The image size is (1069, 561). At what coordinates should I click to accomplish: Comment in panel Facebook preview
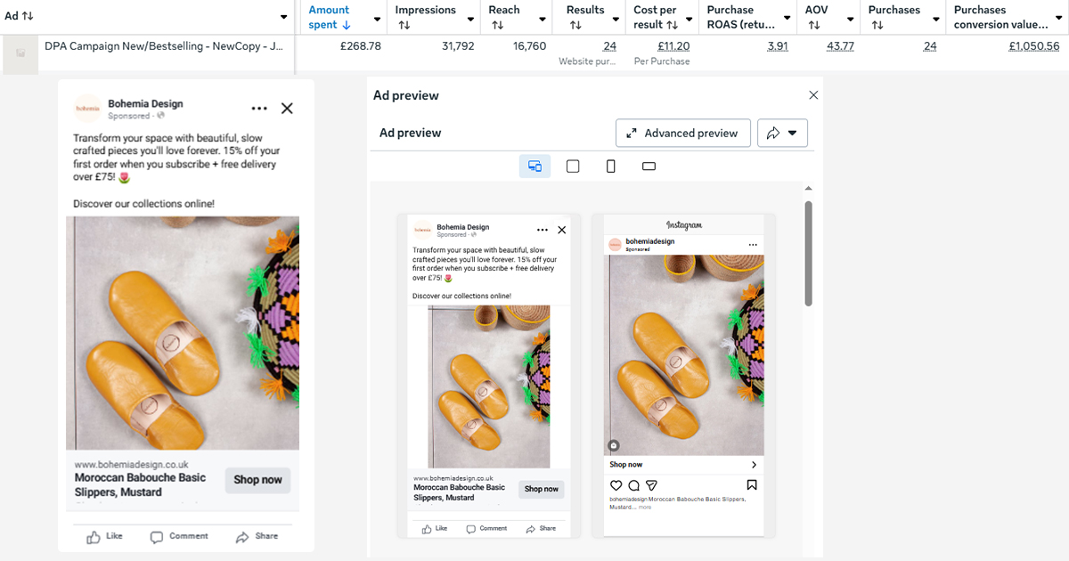point(486,528)
